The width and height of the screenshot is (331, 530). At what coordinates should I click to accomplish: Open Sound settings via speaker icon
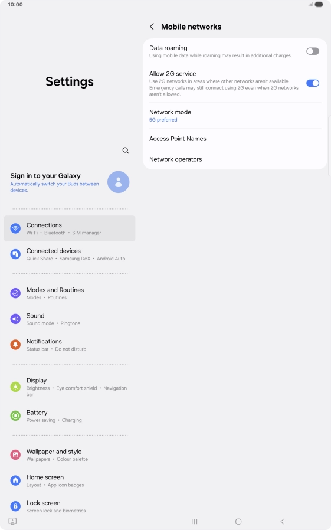15,319
